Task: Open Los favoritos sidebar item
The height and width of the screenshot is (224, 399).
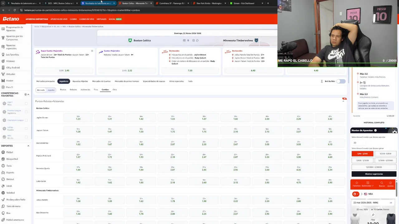Action: click(12, 54)
